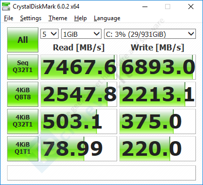Click the 4KiB Q8T8 read result 2547.8

point(79,94)
